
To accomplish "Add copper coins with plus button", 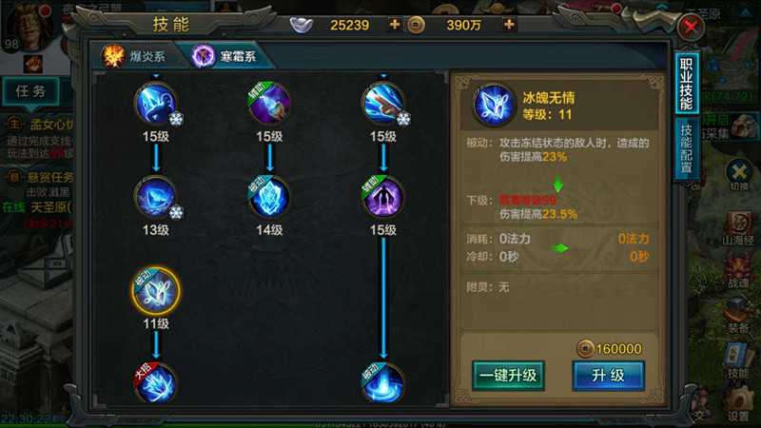I will tap(509, 25).
